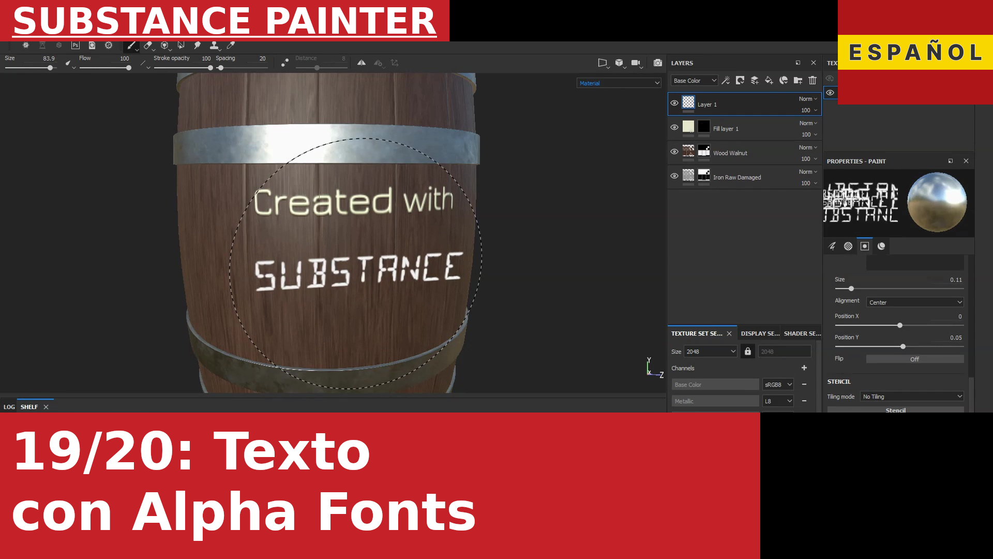Open the camera selection menu
This screenshot has width=993, height=559.
[x=637, y=63]
